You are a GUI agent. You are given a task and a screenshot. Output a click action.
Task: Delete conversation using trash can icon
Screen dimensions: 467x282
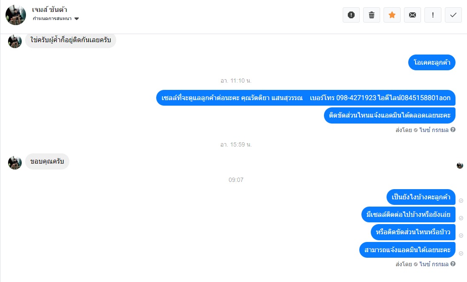(372, 15)
